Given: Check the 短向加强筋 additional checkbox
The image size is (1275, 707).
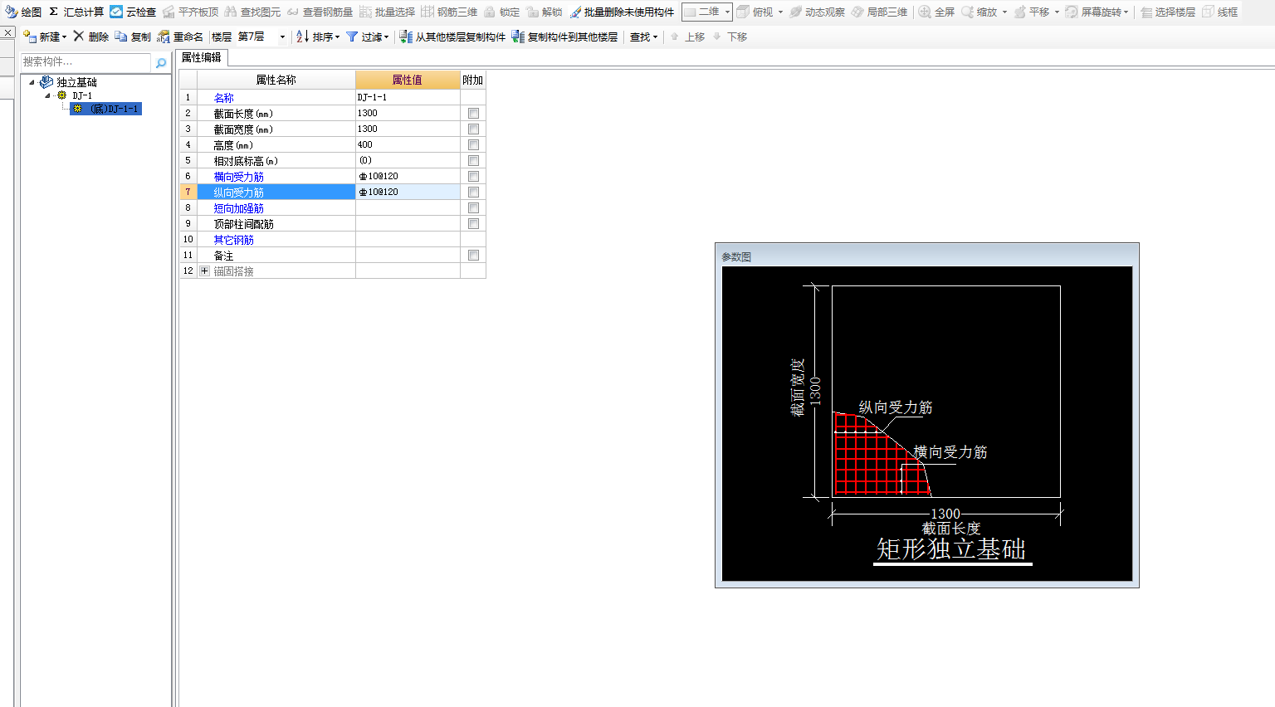Looking at the screenshot, I should point(473,207).
